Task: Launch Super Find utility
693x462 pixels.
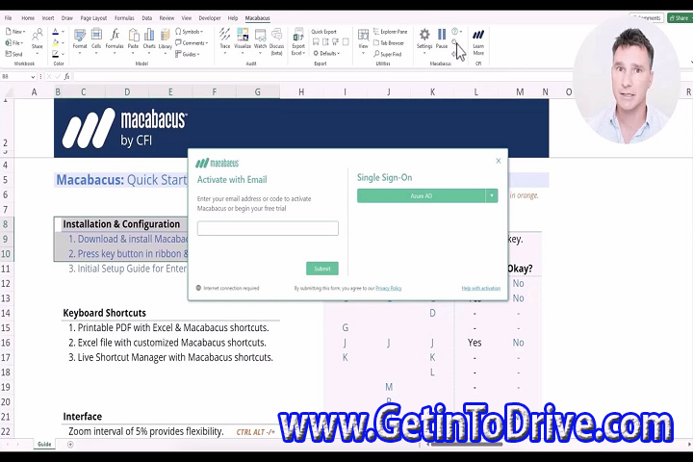Action: point(388,54)
